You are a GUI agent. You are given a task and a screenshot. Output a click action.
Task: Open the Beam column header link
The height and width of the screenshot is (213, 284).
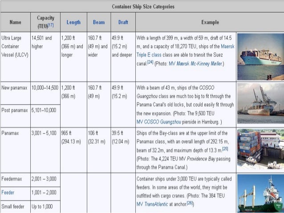coord(99,22)
